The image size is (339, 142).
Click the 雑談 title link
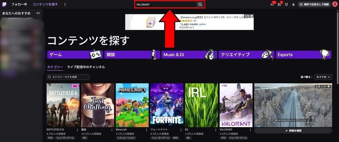[84, 130]
